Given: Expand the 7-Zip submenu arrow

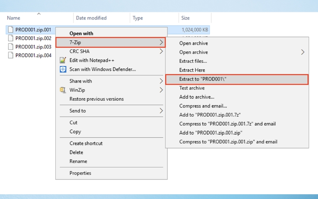Looking at the screenshot, I should tap(161, 42).
